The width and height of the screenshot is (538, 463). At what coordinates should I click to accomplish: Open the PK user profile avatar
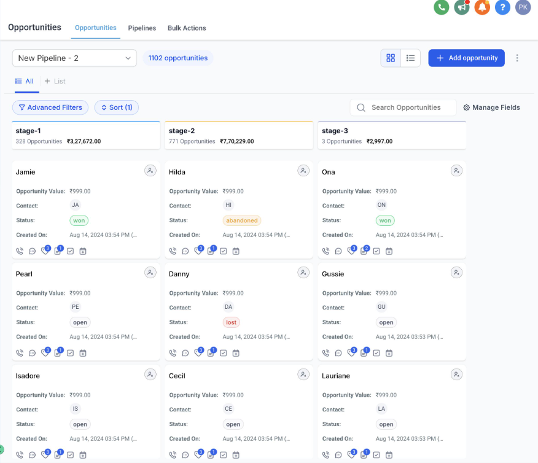tap(523, 7)
